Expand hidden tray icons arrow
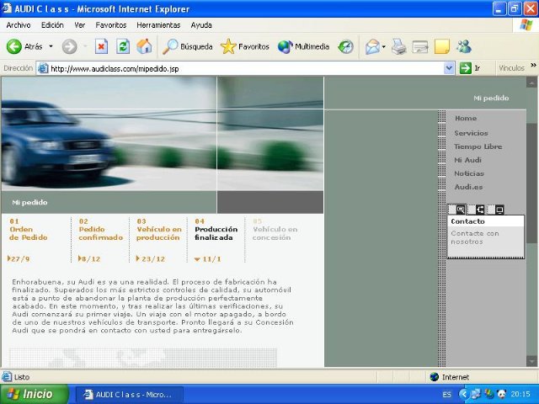 point(463,394)
